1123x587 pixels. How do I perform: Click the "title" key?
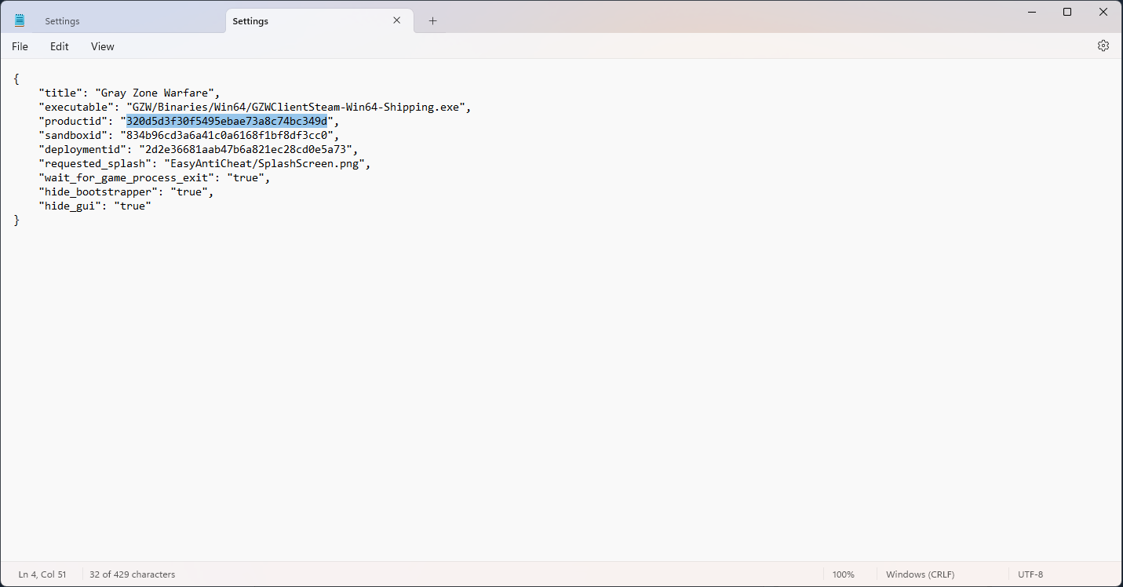[x=60, y=93]
